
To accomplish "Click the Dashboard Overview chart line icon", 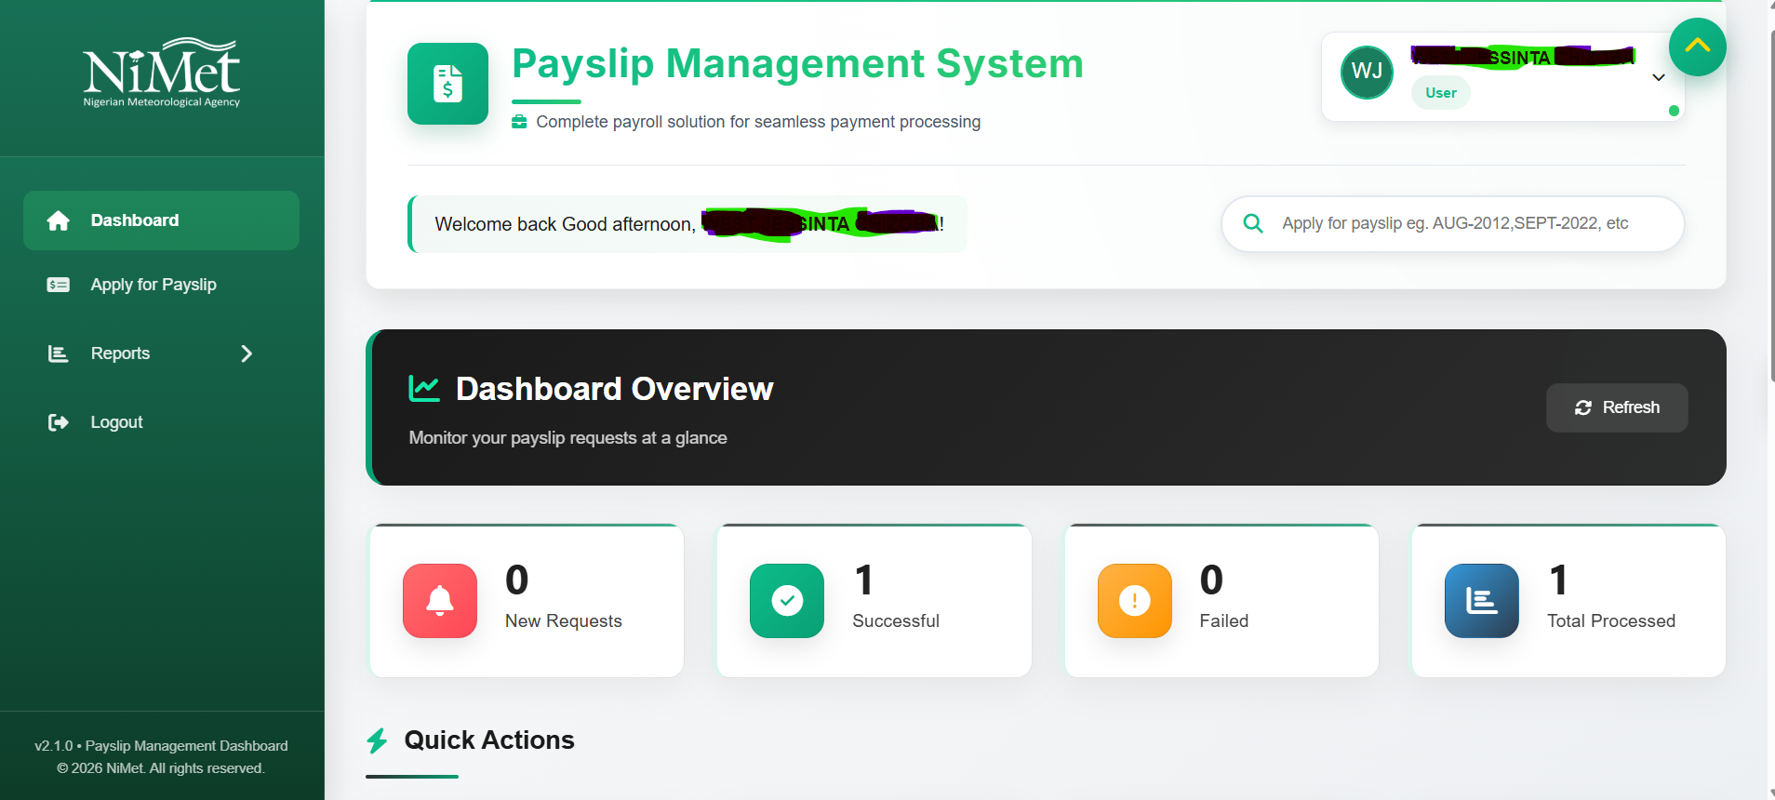I will click(424, 389).
